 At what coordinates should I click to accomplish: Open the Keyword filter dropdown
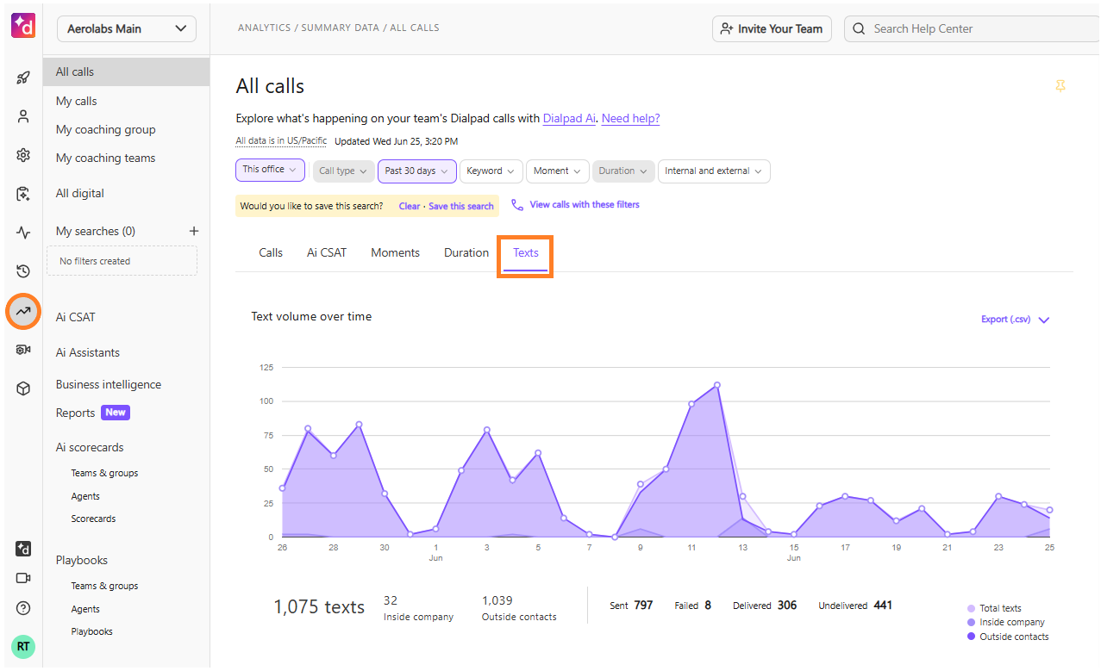pos(491,171)
